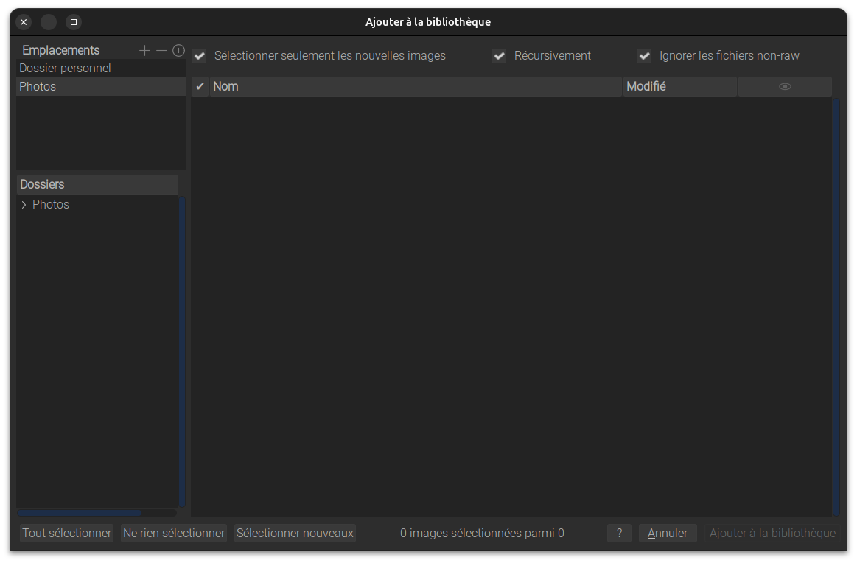Expand the Photos folder tree arrow

(x=24, y=205)
